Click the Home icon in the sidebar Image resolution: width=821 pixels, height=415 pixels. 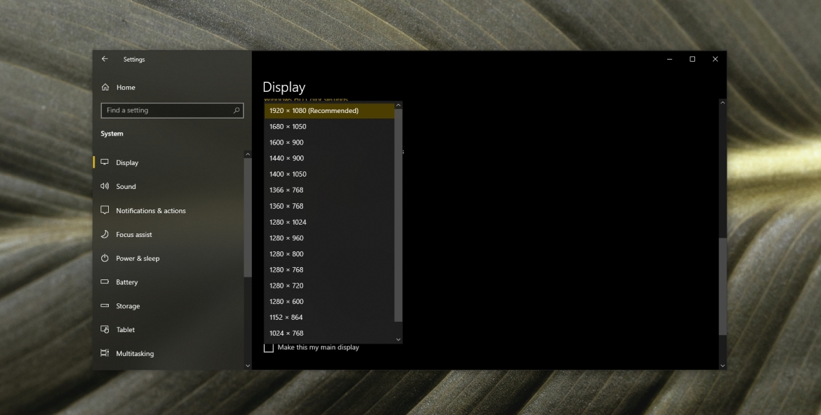(105, 88)
